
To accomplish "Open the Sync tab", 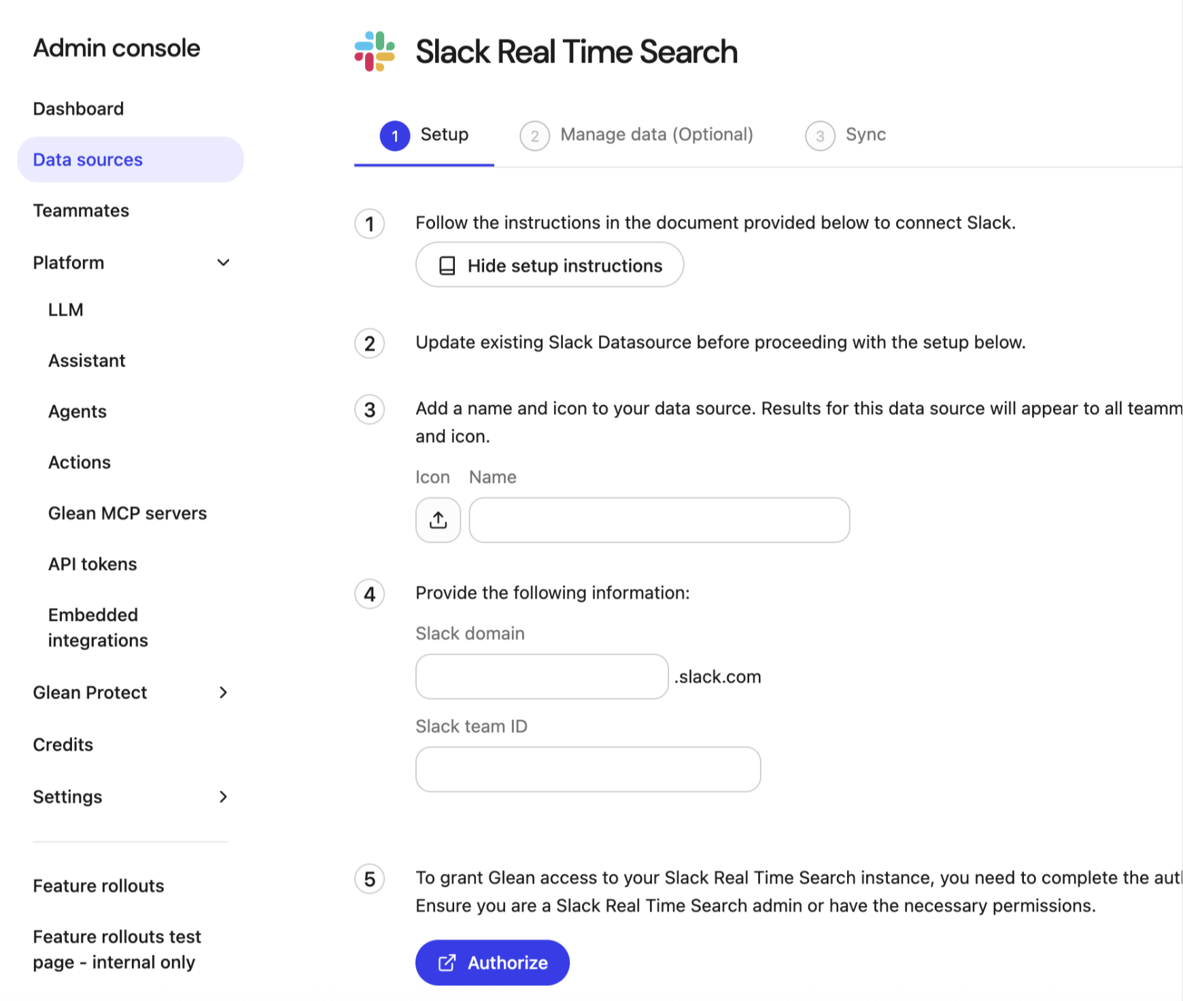I will [865, 135].
